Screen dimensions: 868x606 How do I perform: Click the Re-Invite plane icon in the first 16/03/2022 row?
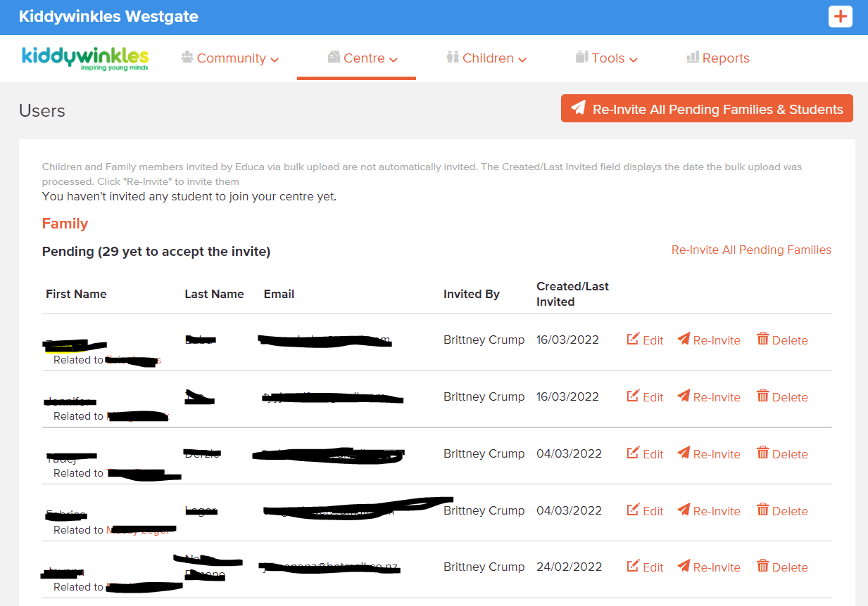coord(684,339)
